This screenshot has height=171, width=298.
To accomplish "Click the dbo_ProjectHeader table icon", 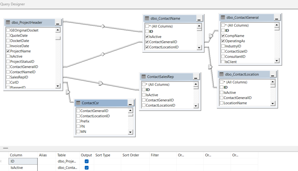I will coord(8,22).
